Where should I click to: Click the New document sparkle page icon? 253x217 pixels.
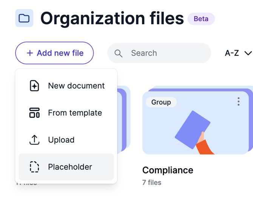(x=34, y=86)
